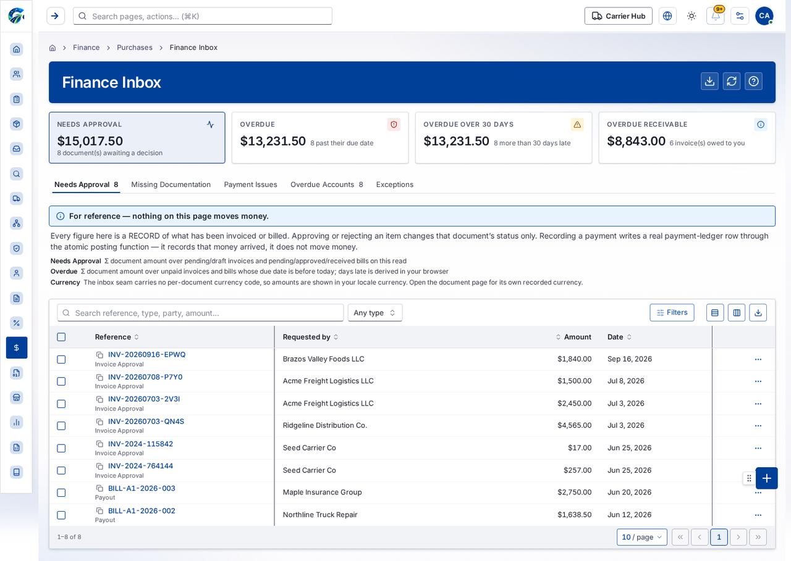Sort by the Reference column header
The height and width of the screenshot is (561, 791).
[117, 337]
